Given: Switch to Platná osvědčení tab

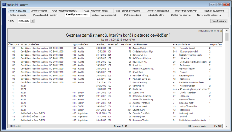Looking at the screenshot, I should pyautogui.click(x=134, y=15).
